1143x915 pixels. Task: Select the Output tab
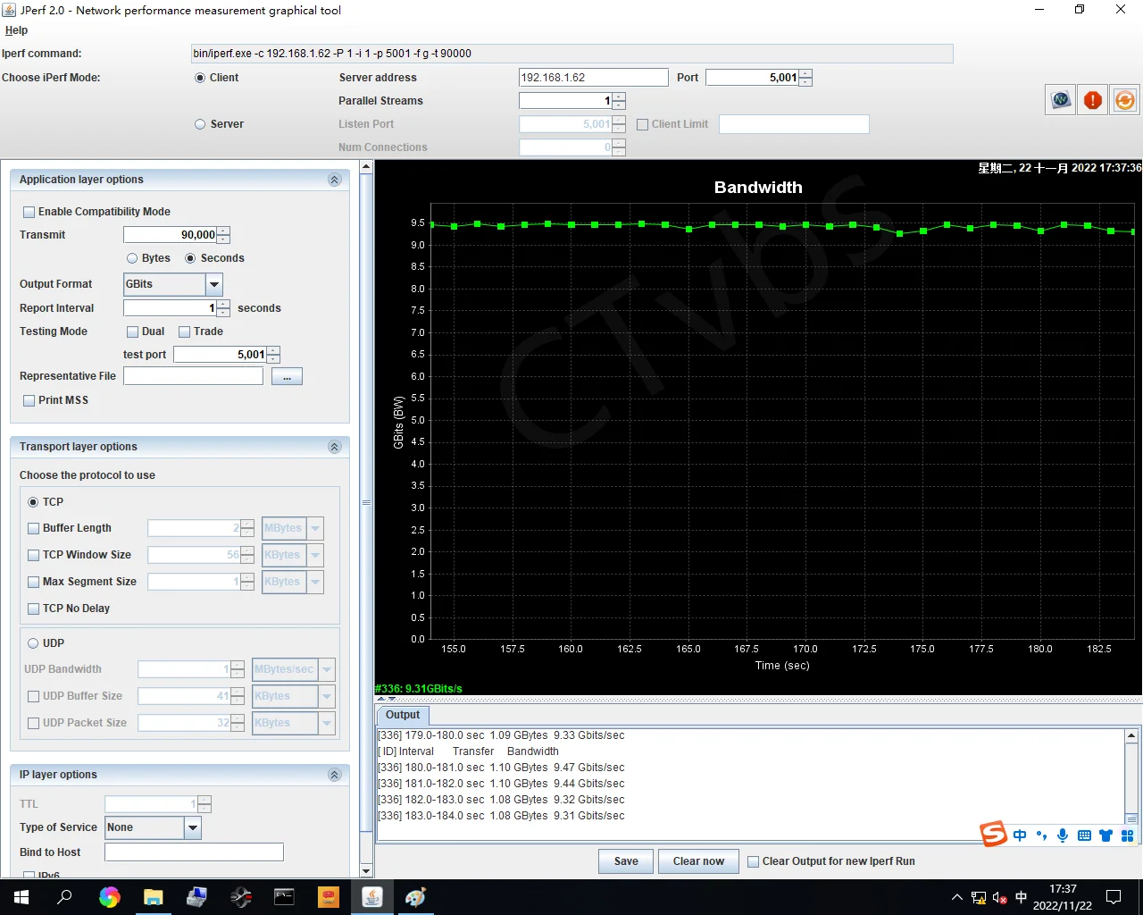(x=403, y=715)
